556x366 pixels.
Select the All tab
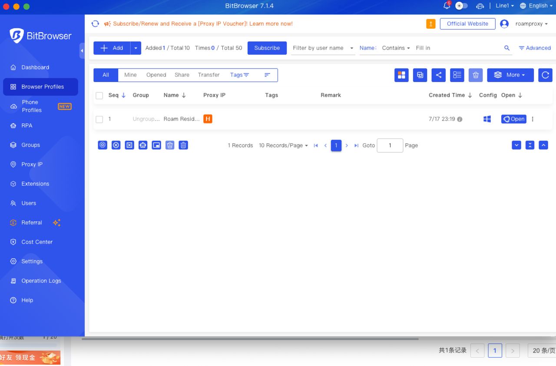tap(106, 75)
